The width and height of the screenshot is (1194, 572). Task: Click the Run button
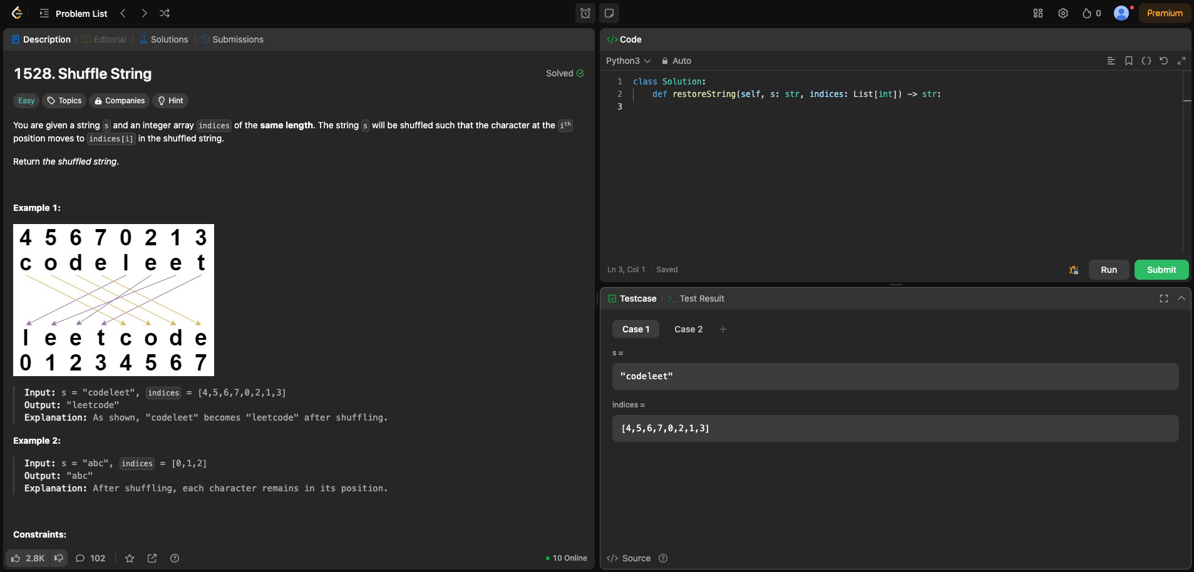click(1109, 270)
